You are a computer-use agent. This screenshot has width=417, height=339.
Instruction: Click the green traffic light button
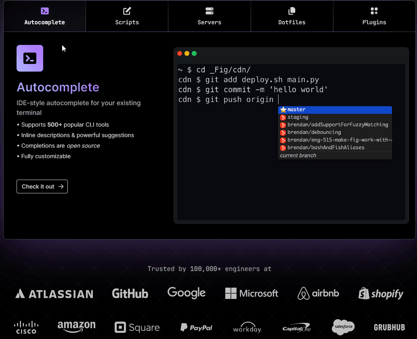coord(194,53)
